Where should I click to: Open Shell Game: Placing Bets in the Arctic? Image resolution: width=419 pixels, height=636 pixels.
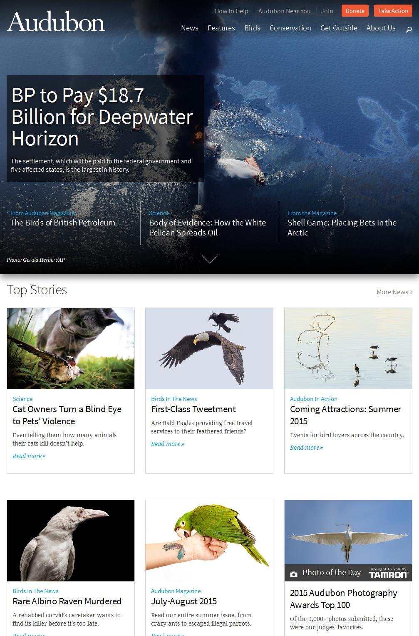click(342, 228)
